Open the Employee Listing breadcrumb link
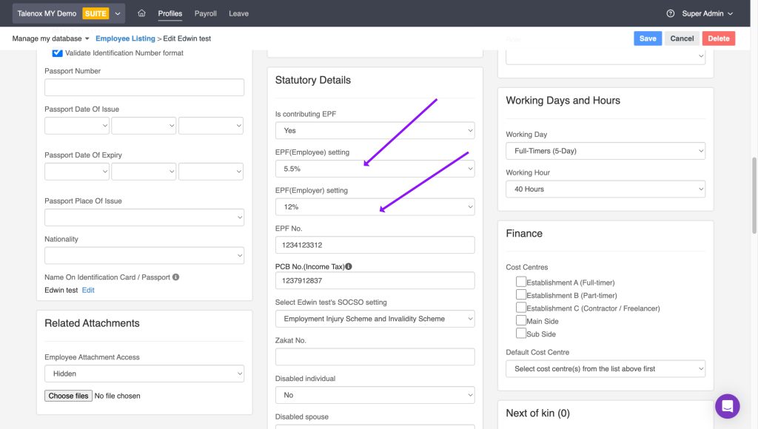 point(125,38)
